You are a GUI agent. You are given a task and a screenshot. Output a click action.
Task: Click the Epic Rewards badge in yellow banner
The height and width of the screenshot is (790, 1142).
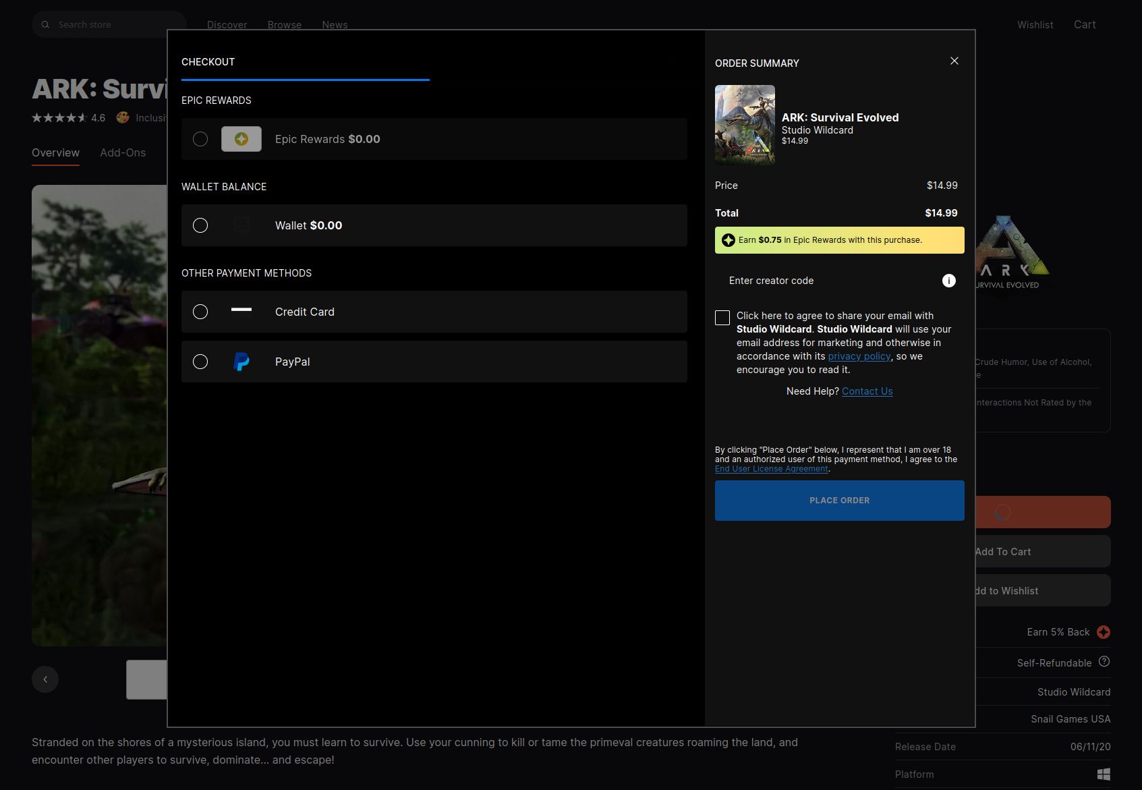[x=729, y=240]
